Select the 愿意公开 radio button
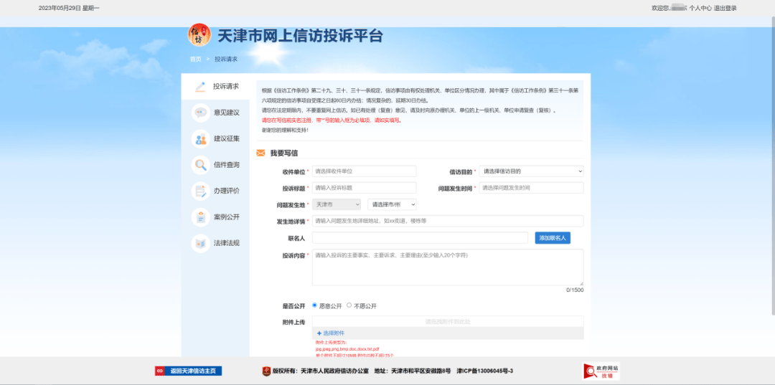775x385 pixels. tap(314, 305)
